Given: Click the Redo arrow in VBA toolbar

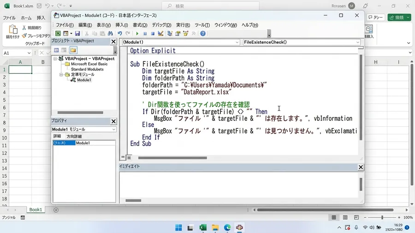Looking at the screenshot, I should click(x=128, y=34).
